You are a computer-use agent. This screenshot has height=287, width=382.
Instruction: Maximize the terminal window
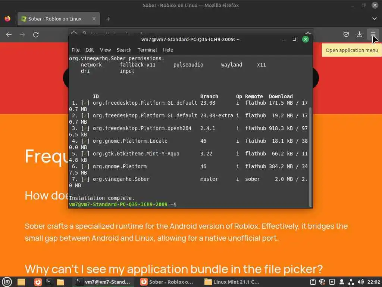tap(294, 39)
